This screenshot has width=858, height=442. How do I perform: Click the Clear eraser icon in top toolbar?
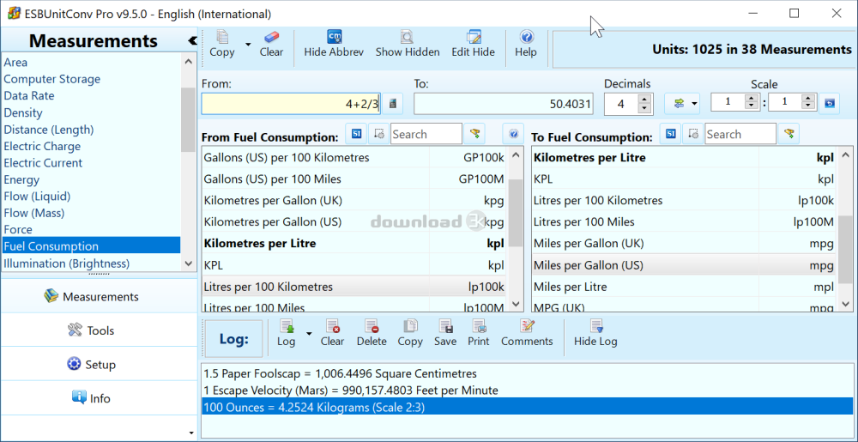click(x=271, y=45)
